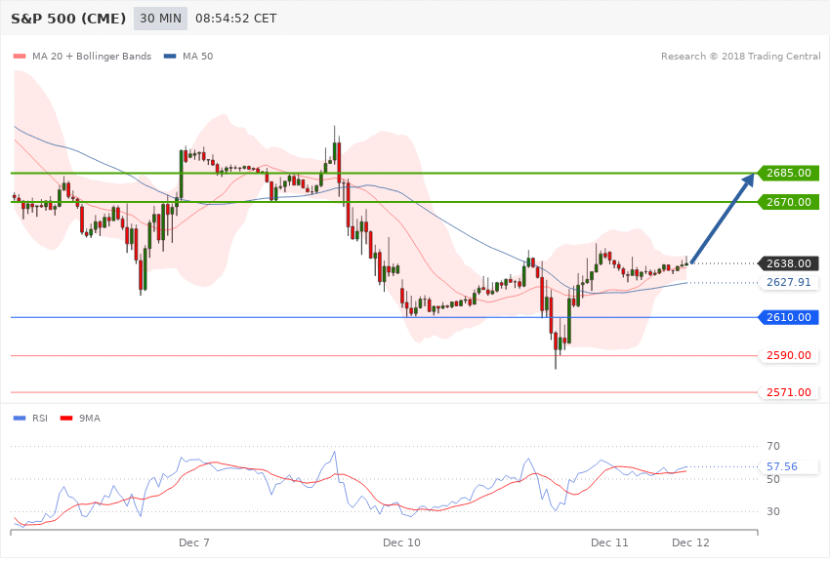Click the RSI legend swatch
This screenshot has height=562, width=830.
pyautogui.click(x=20, y=419)
